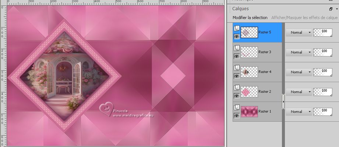This screenshot has height=147, width=339.
Task: Click the raster layer type icon of Raster 5
Action: [x=237, y=28]
